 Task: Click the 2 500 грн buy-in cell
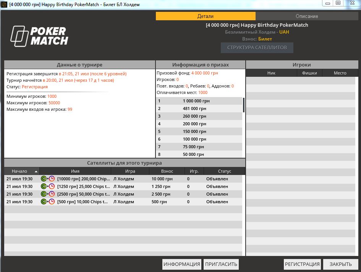[x=161, y=194]
